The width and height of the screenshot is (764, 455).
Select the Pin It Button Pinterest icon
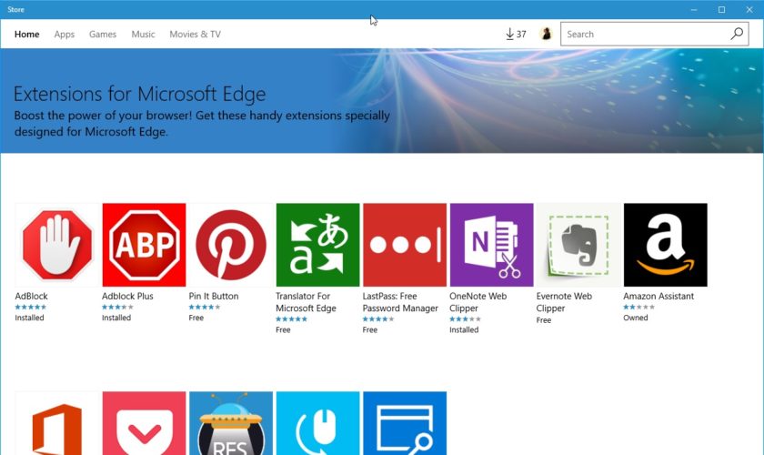pos(231,245)
